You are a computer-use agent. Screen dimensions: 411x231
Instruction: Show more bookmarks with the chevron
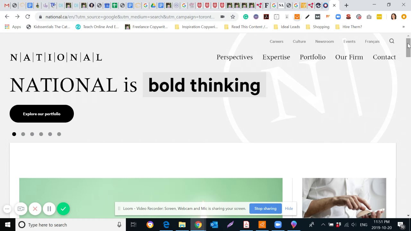[x=403, y=27]
